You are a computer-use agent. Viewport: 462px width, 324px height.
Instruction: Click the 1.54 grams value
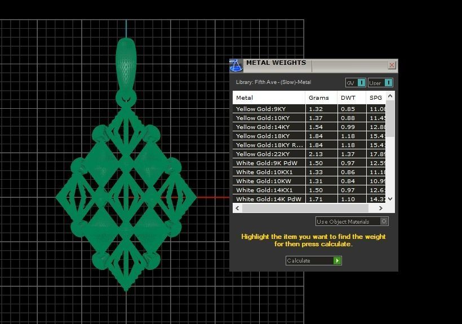316,127
